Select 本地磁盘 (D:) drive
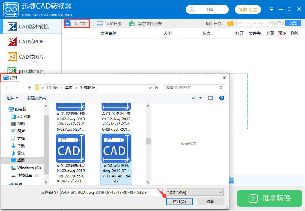The width and height of the screenshot is (305, 211). (x=25, y=175)
